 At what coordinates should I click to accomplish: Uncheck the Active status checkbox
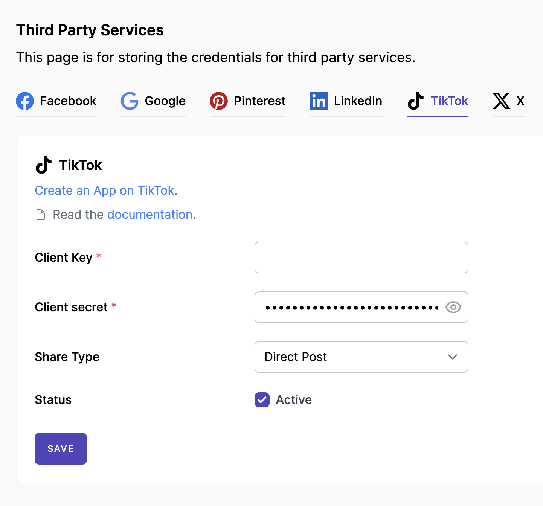pyautogui.click(x=262, y=400)
